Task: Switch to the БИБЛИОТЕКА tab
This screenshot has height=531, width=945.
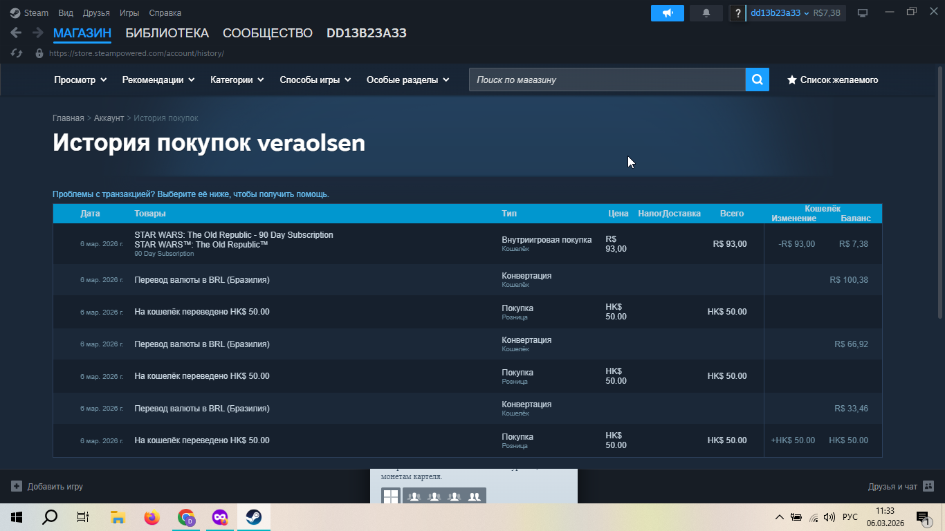Action: [167, 33]
